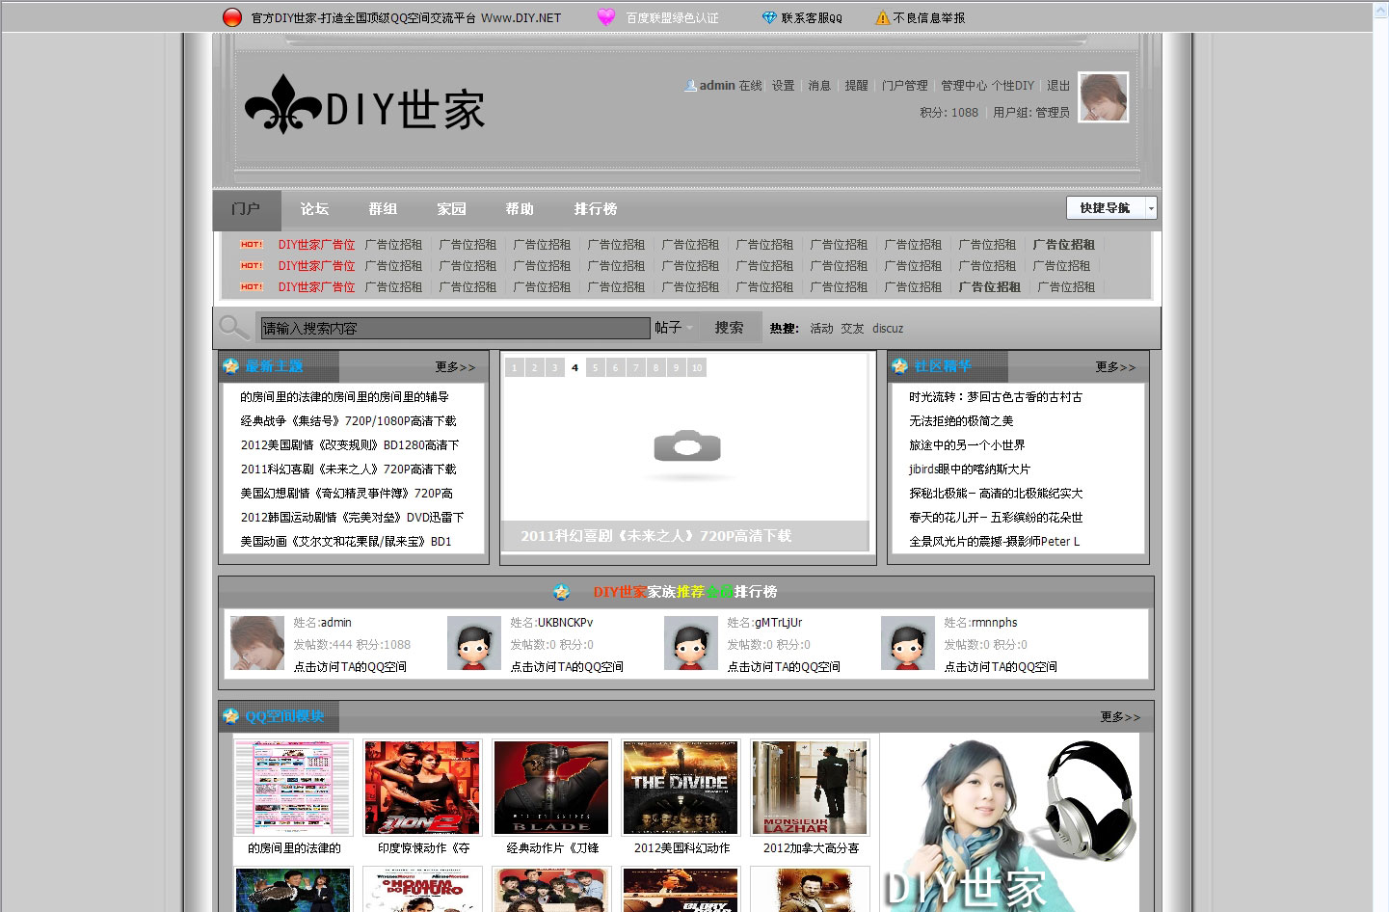The image size is (1389, 912).
Task: Open the 消息 link
Action: point(819,86)
